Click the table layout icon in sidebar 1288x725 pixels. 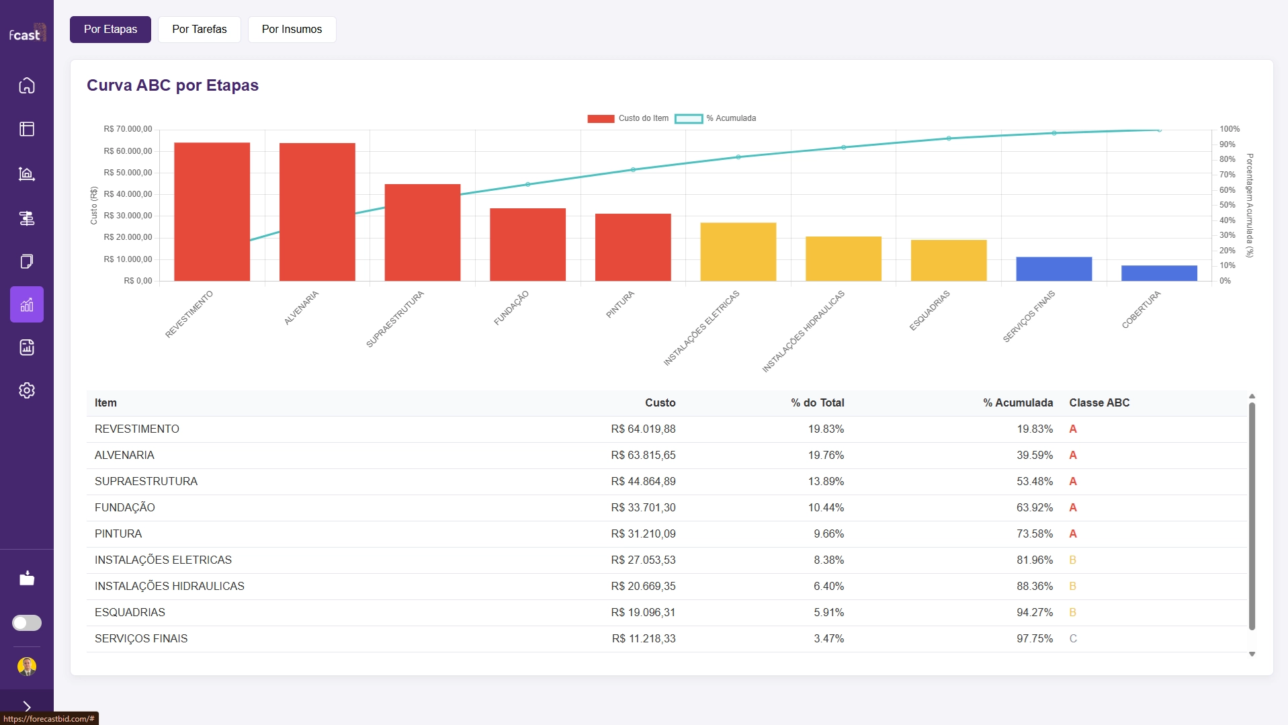27,129
